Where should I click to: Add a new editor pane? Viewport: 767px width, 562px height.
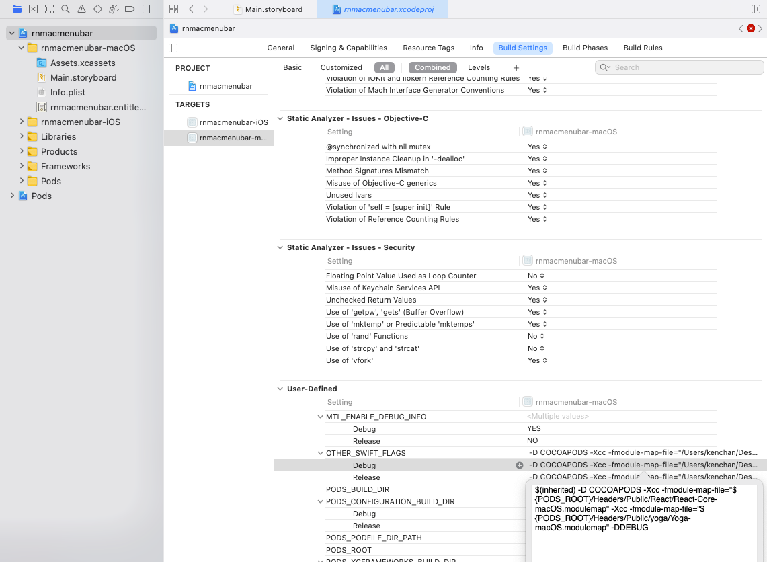(x=756, y=9)
